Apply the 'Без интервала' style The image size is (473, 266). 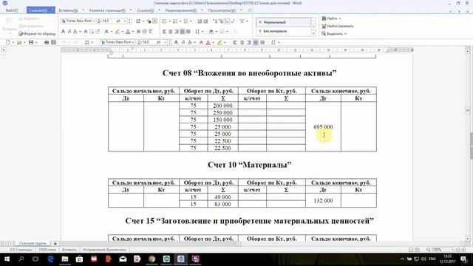tap(284, 31)
